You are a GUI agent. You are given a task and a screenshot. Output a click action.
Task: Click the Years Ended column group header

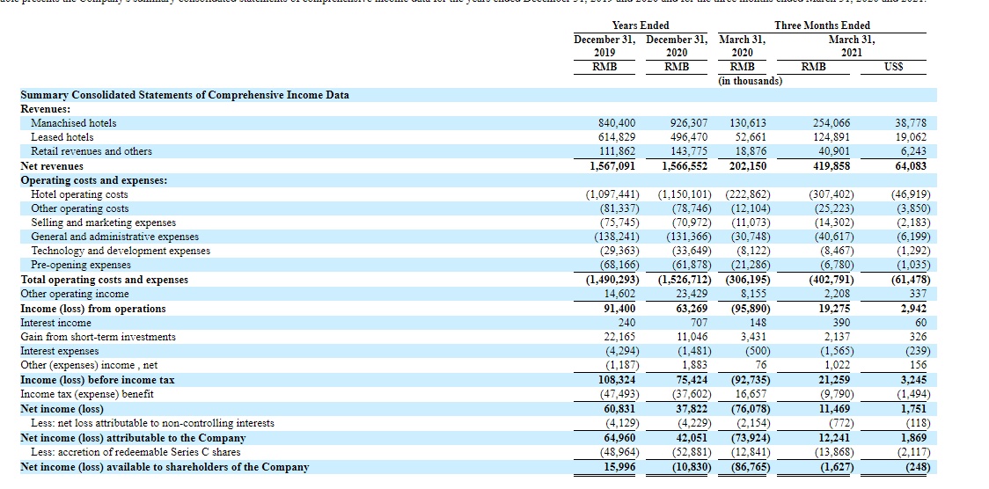[x=640, y=26]
